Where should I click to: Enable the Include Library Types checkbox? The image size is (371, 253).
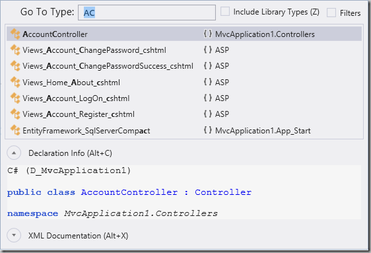(x=225, y=12)
